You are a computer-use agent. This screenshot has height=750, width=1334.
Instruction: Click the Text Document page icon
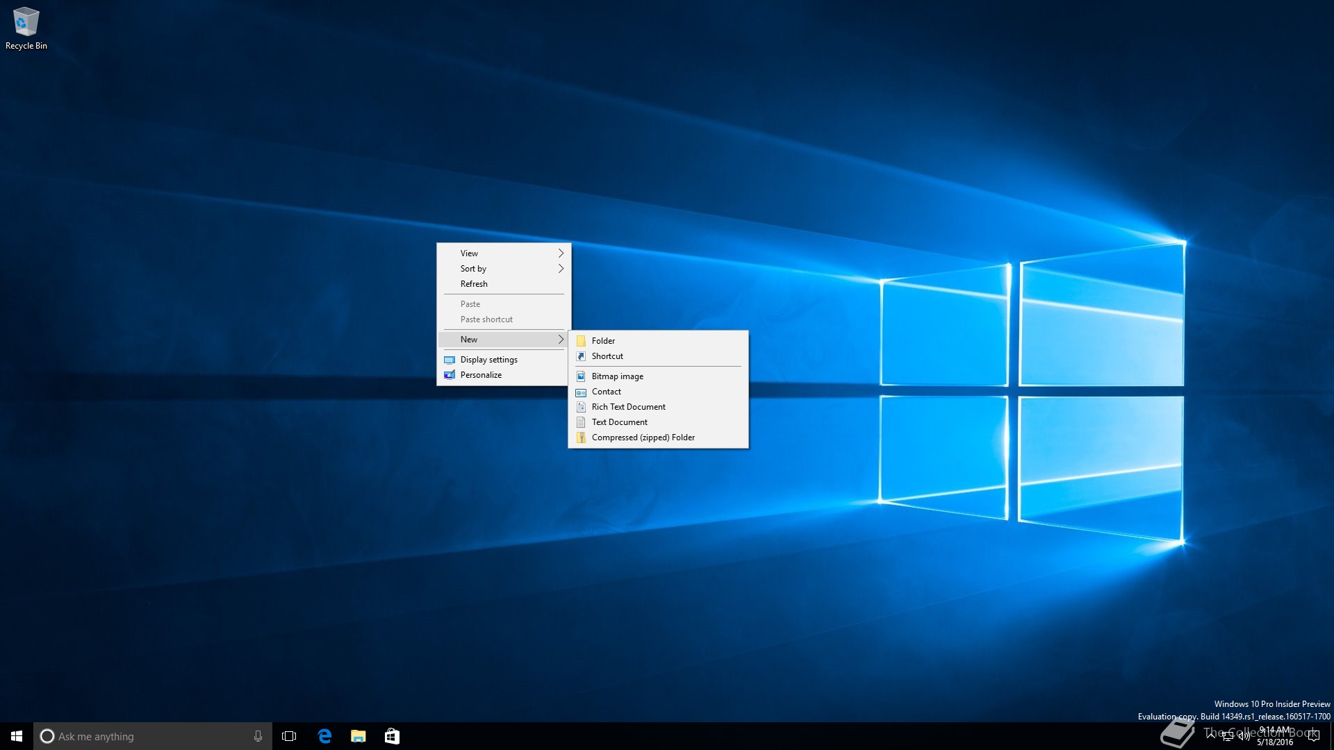(x=581, y=422)
